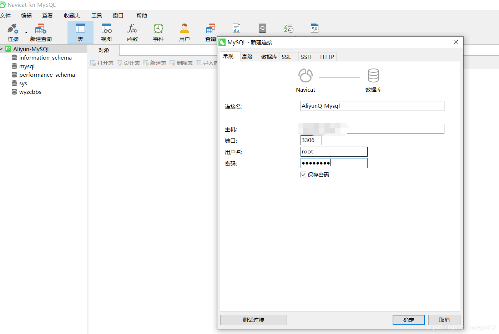Click the 连接名 input field

(x=372, y=106)
